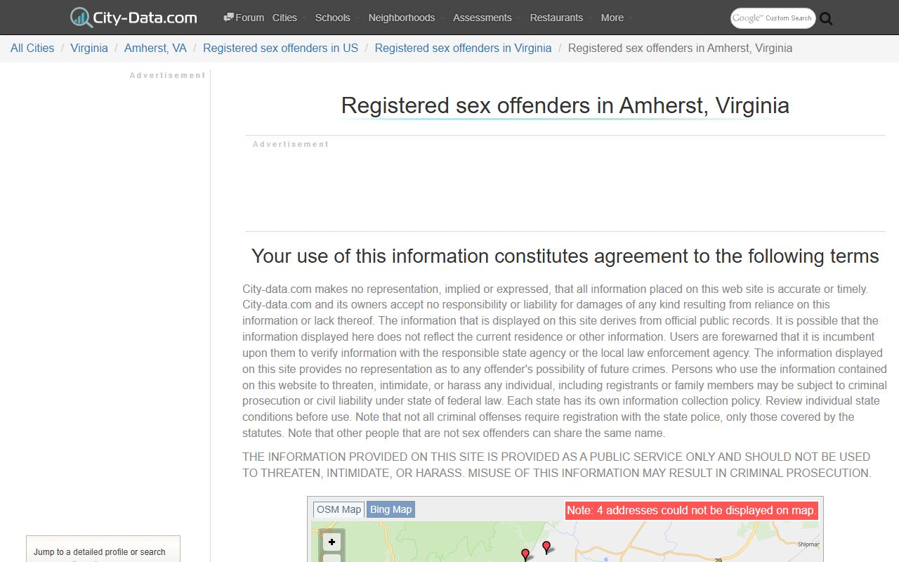Open the Forum link with chat icon
899x562 pixels.
pos(244,18)
